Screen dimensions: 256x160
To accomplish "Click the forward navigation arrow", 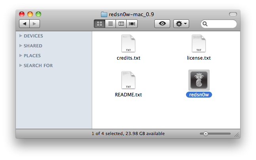I will [34, 24].
